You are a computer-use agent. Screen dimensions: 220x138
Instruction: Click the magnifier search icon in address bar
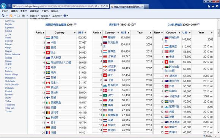[96, 6]
